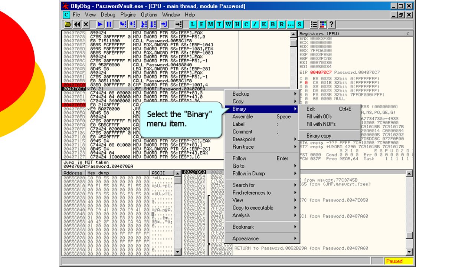Open Executable modules with E button

tap(202, 24)
